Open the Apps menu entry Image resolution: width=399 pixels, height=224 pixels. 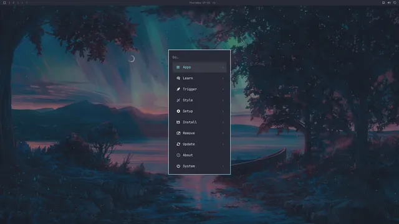point(199,67)
